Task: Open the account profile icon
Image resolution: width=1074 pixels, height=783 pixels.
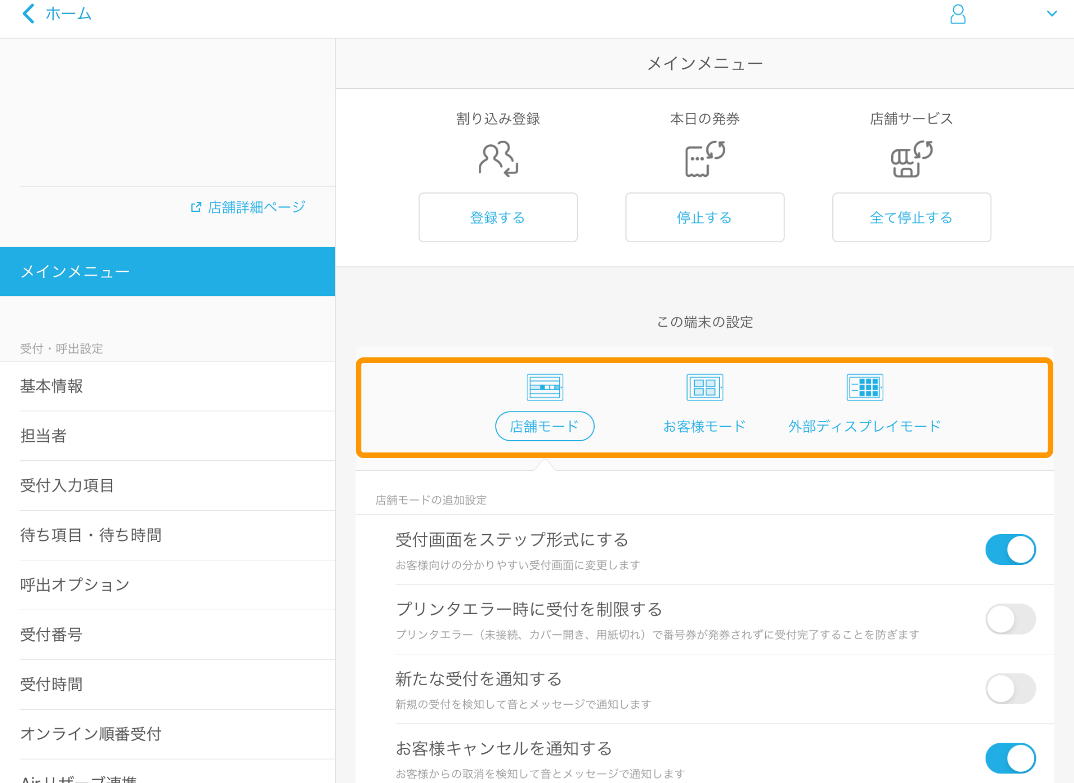Action: pos(958,14)
